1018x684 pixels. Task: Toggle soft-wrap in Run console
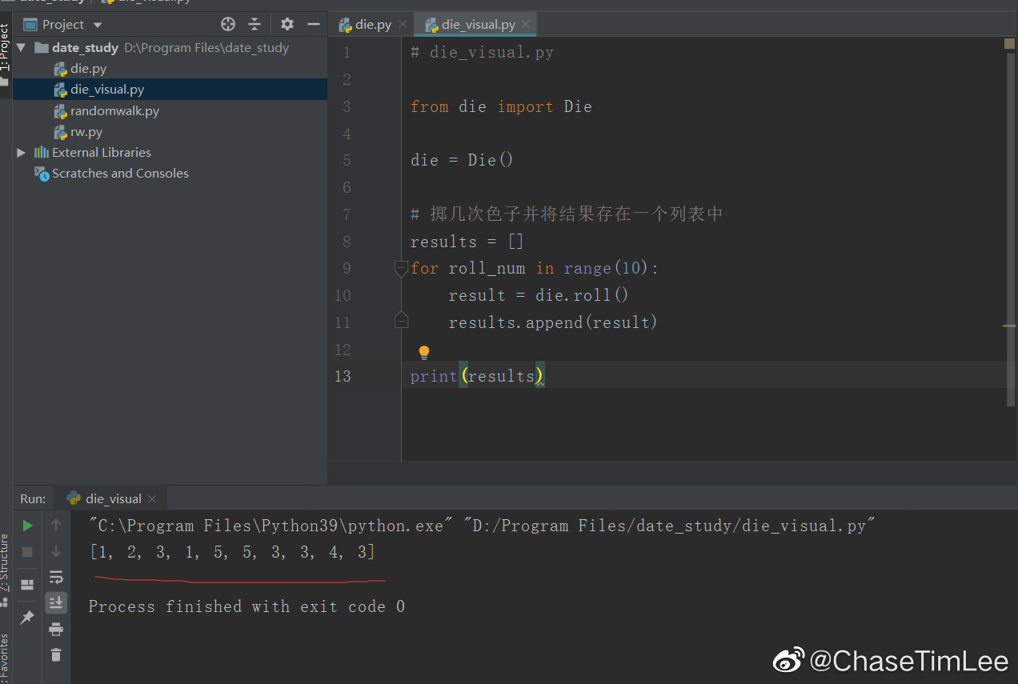[55, 577]
